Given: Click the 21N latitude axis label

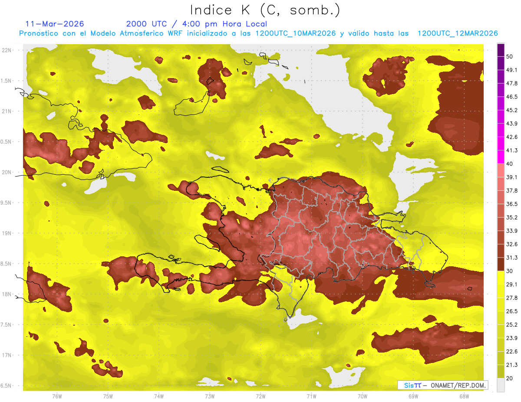Looking at the screenshot, I should point(7,111).
